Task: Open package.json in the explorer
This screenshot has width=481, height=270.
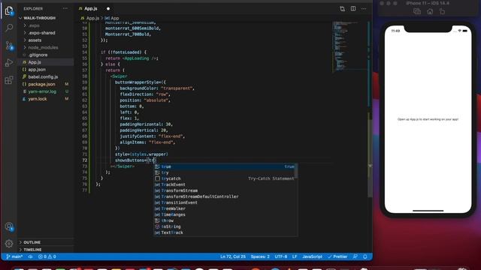Action: click(x=42, y=84)
